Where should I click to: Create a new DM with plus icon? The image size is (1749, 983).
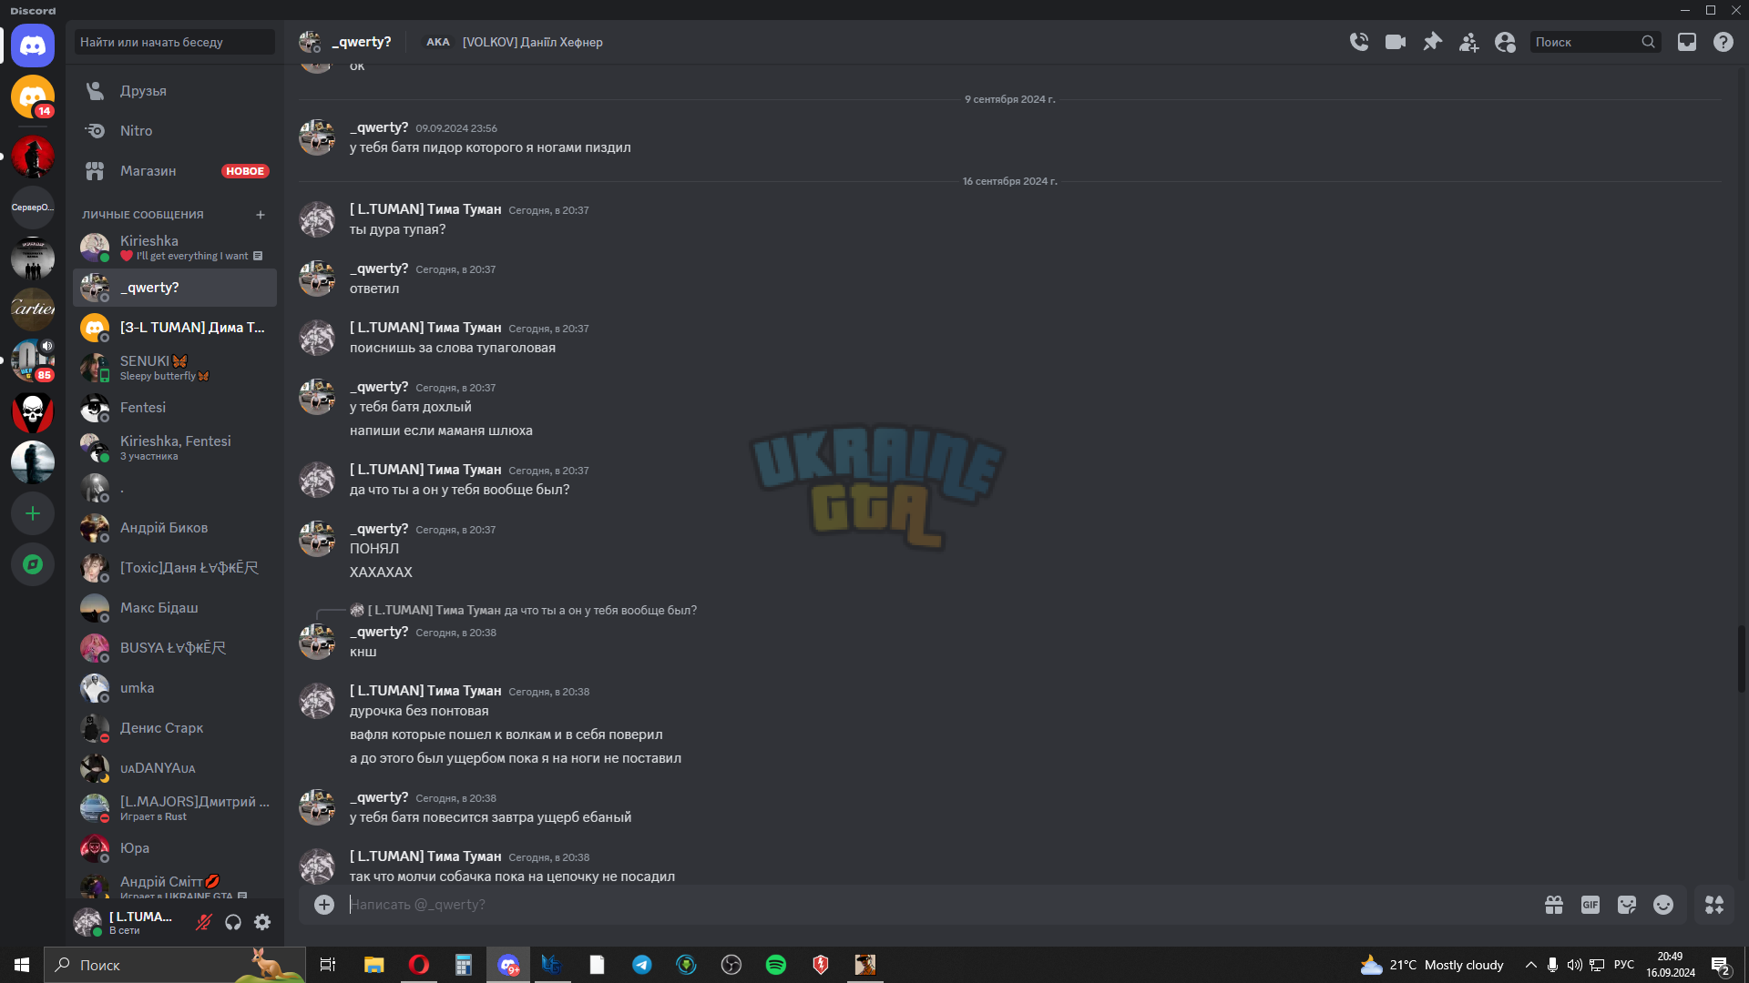(x=261, y=215)
